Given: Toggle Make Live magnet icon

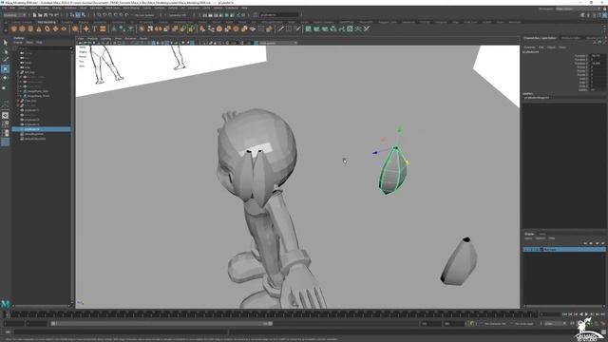Looking at the screenshot, I should (x=126, y=15).
